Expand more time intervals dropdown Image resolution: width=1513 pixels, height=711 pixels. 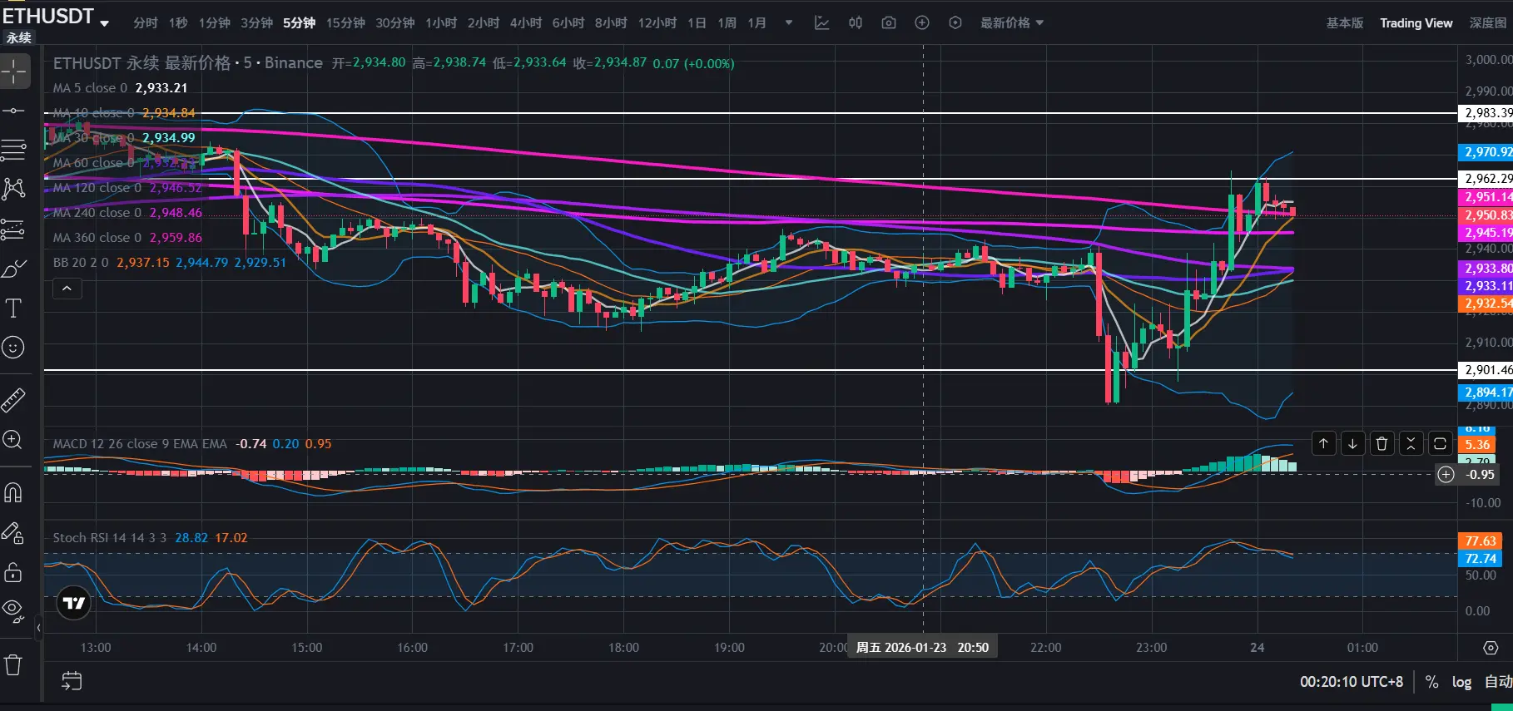pyautogui.click(x=789, y=22)
